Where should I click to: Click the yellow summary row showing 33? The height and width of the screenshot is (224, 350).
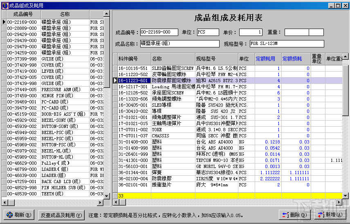point(230,196)
